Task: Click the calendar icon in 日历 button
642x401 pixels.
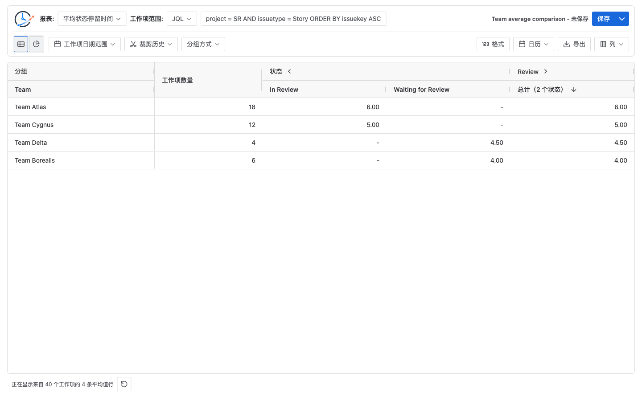Action: (x=522, y=44)
